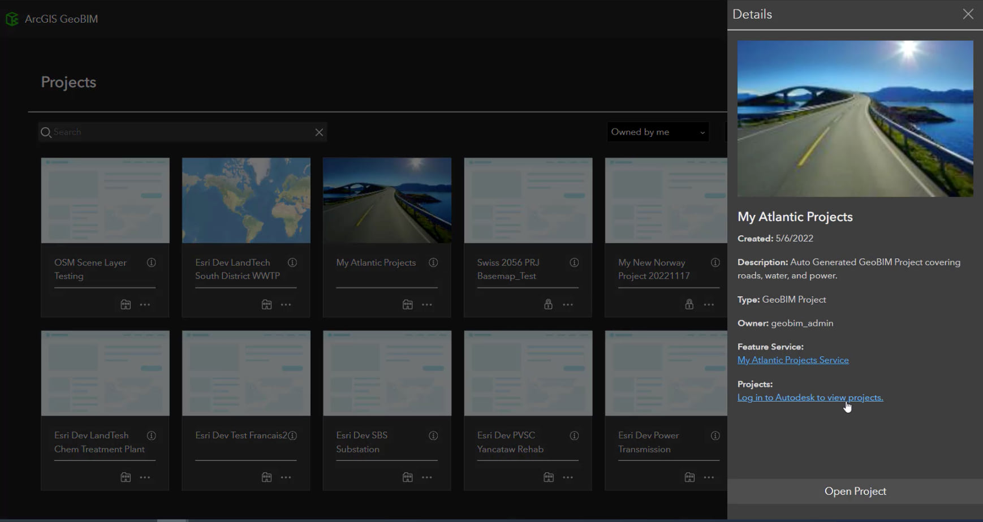Select OSM Scene Layer Testing thumbnail
Screen dimensions: 983x522
click(x=105, y=201)
